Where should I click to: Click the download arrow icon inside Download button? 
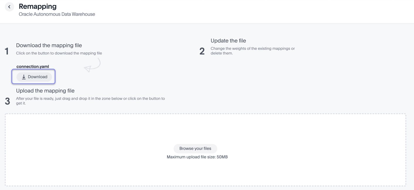(x=23, y=77)
